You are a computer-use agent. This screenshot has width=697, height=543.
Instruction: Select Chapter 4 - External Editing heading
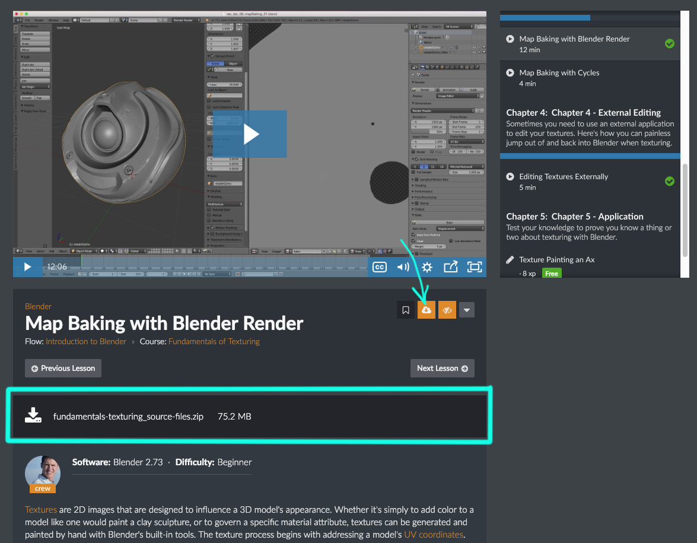583,113
